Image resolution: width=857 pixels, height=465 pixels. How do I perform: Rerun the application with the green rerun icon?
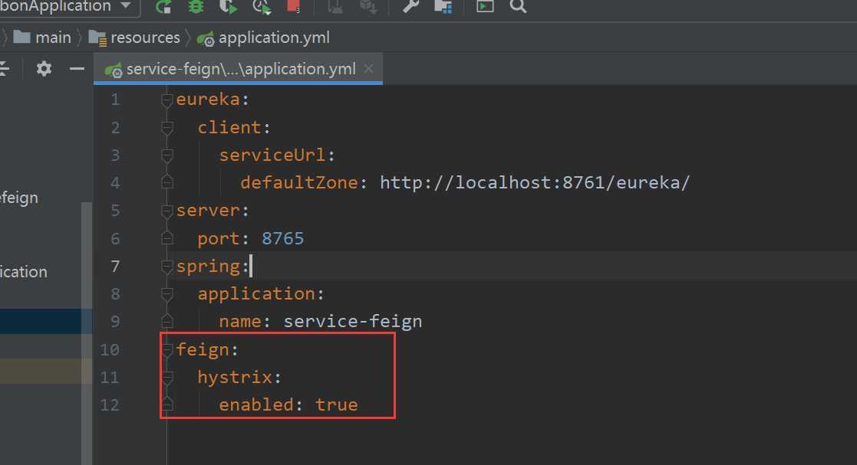(x=163, y=7)
